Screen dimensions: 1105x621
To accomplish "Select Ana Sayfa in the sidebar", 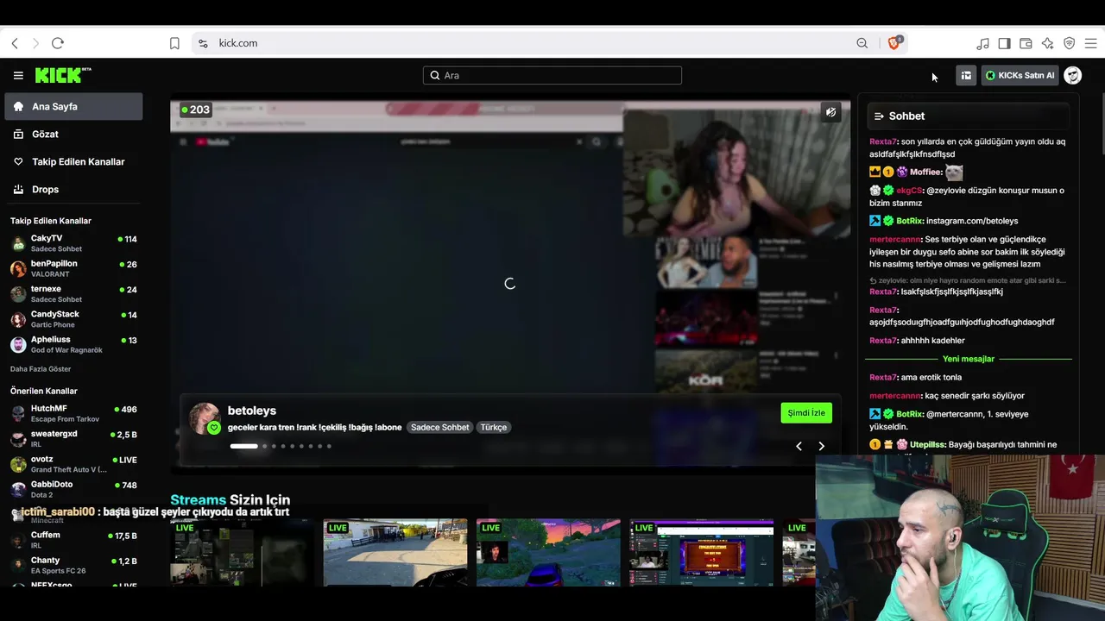I will click(73, 107).
